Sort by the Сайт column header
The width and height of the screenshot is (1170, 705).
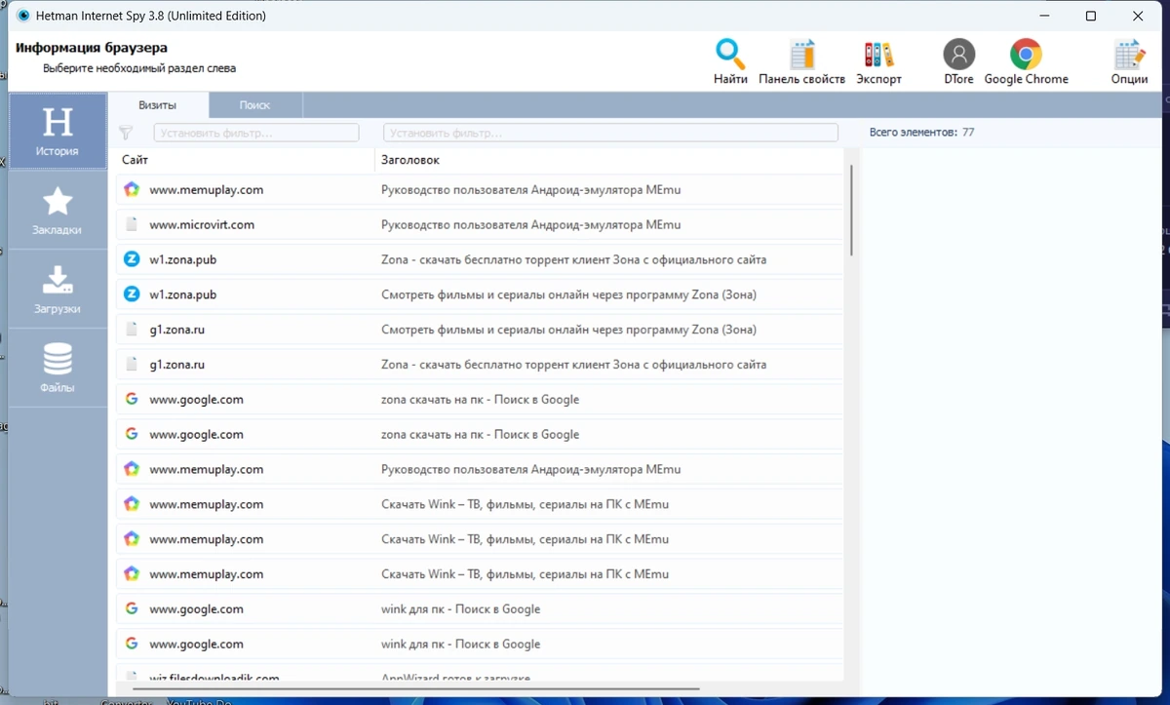(x=245, y=160)
